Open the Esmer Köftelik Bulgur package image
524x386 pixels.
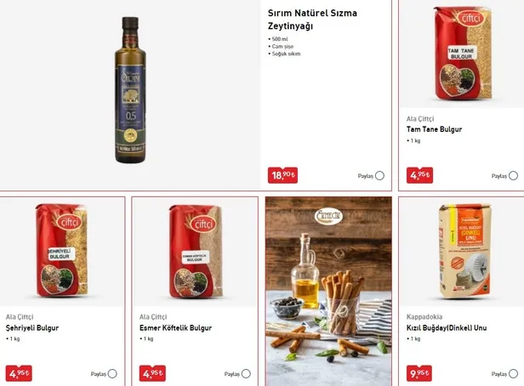point(196,252)
